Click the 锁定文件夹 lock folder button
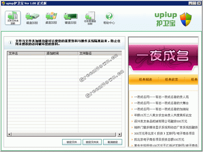The width and height of the screenshot is (203, 152). tap(92, 142)
